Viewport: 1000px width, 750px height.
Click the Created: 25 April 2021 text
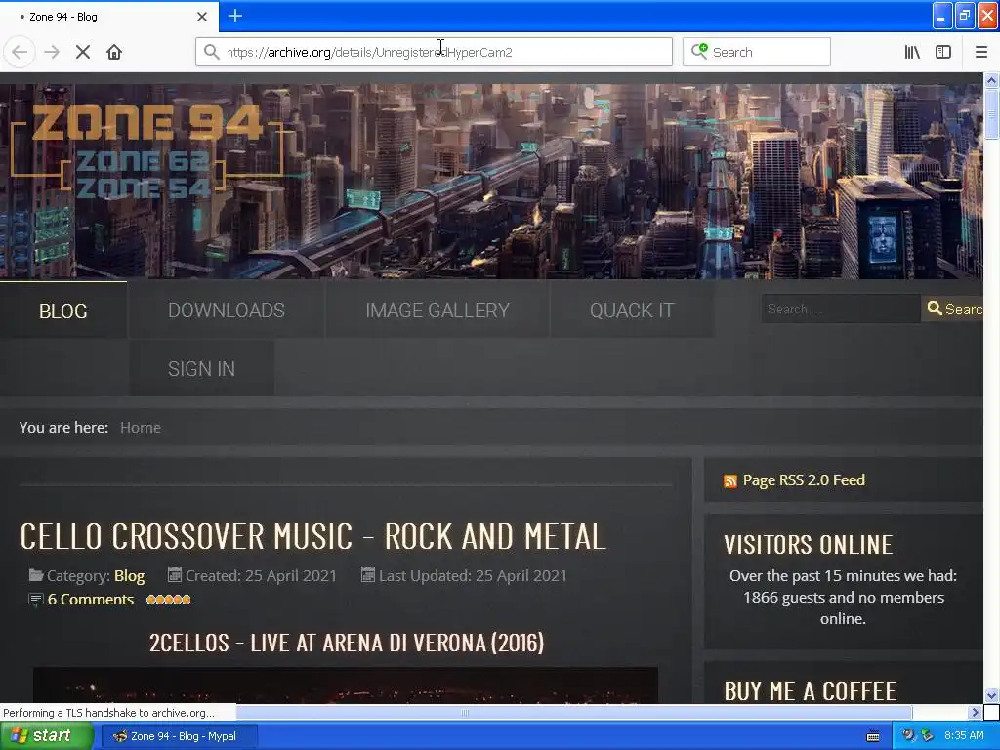(261, 576)
